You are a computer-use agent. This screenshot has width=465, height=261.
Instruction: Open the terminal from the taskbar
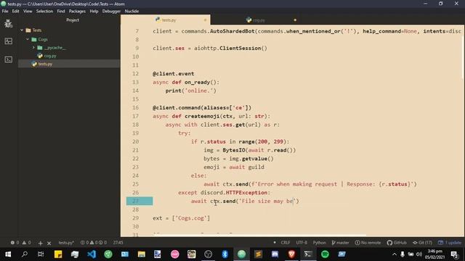click(x=308, y=254)
